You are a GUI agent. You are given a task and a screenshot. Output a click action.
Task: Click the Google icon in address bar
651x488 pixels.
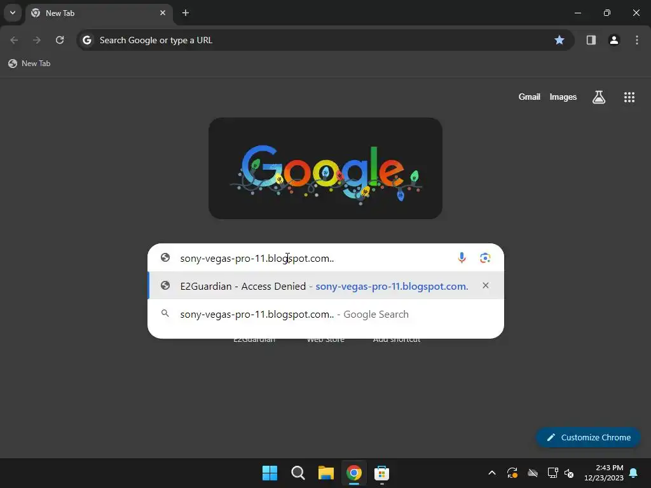86,40
